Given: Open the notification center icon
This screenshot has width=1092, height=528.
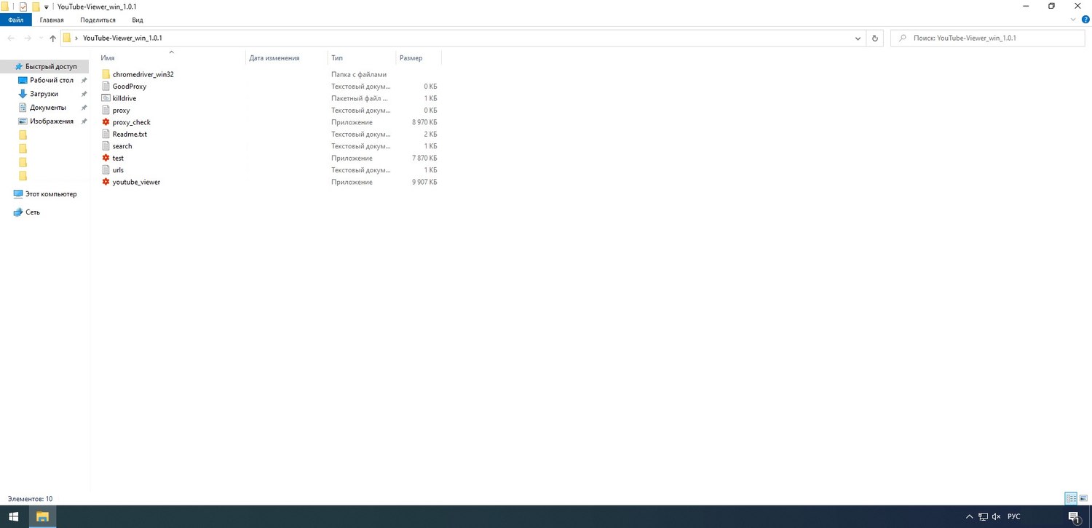Looking at the screenshot, I should pos(1074,516).
